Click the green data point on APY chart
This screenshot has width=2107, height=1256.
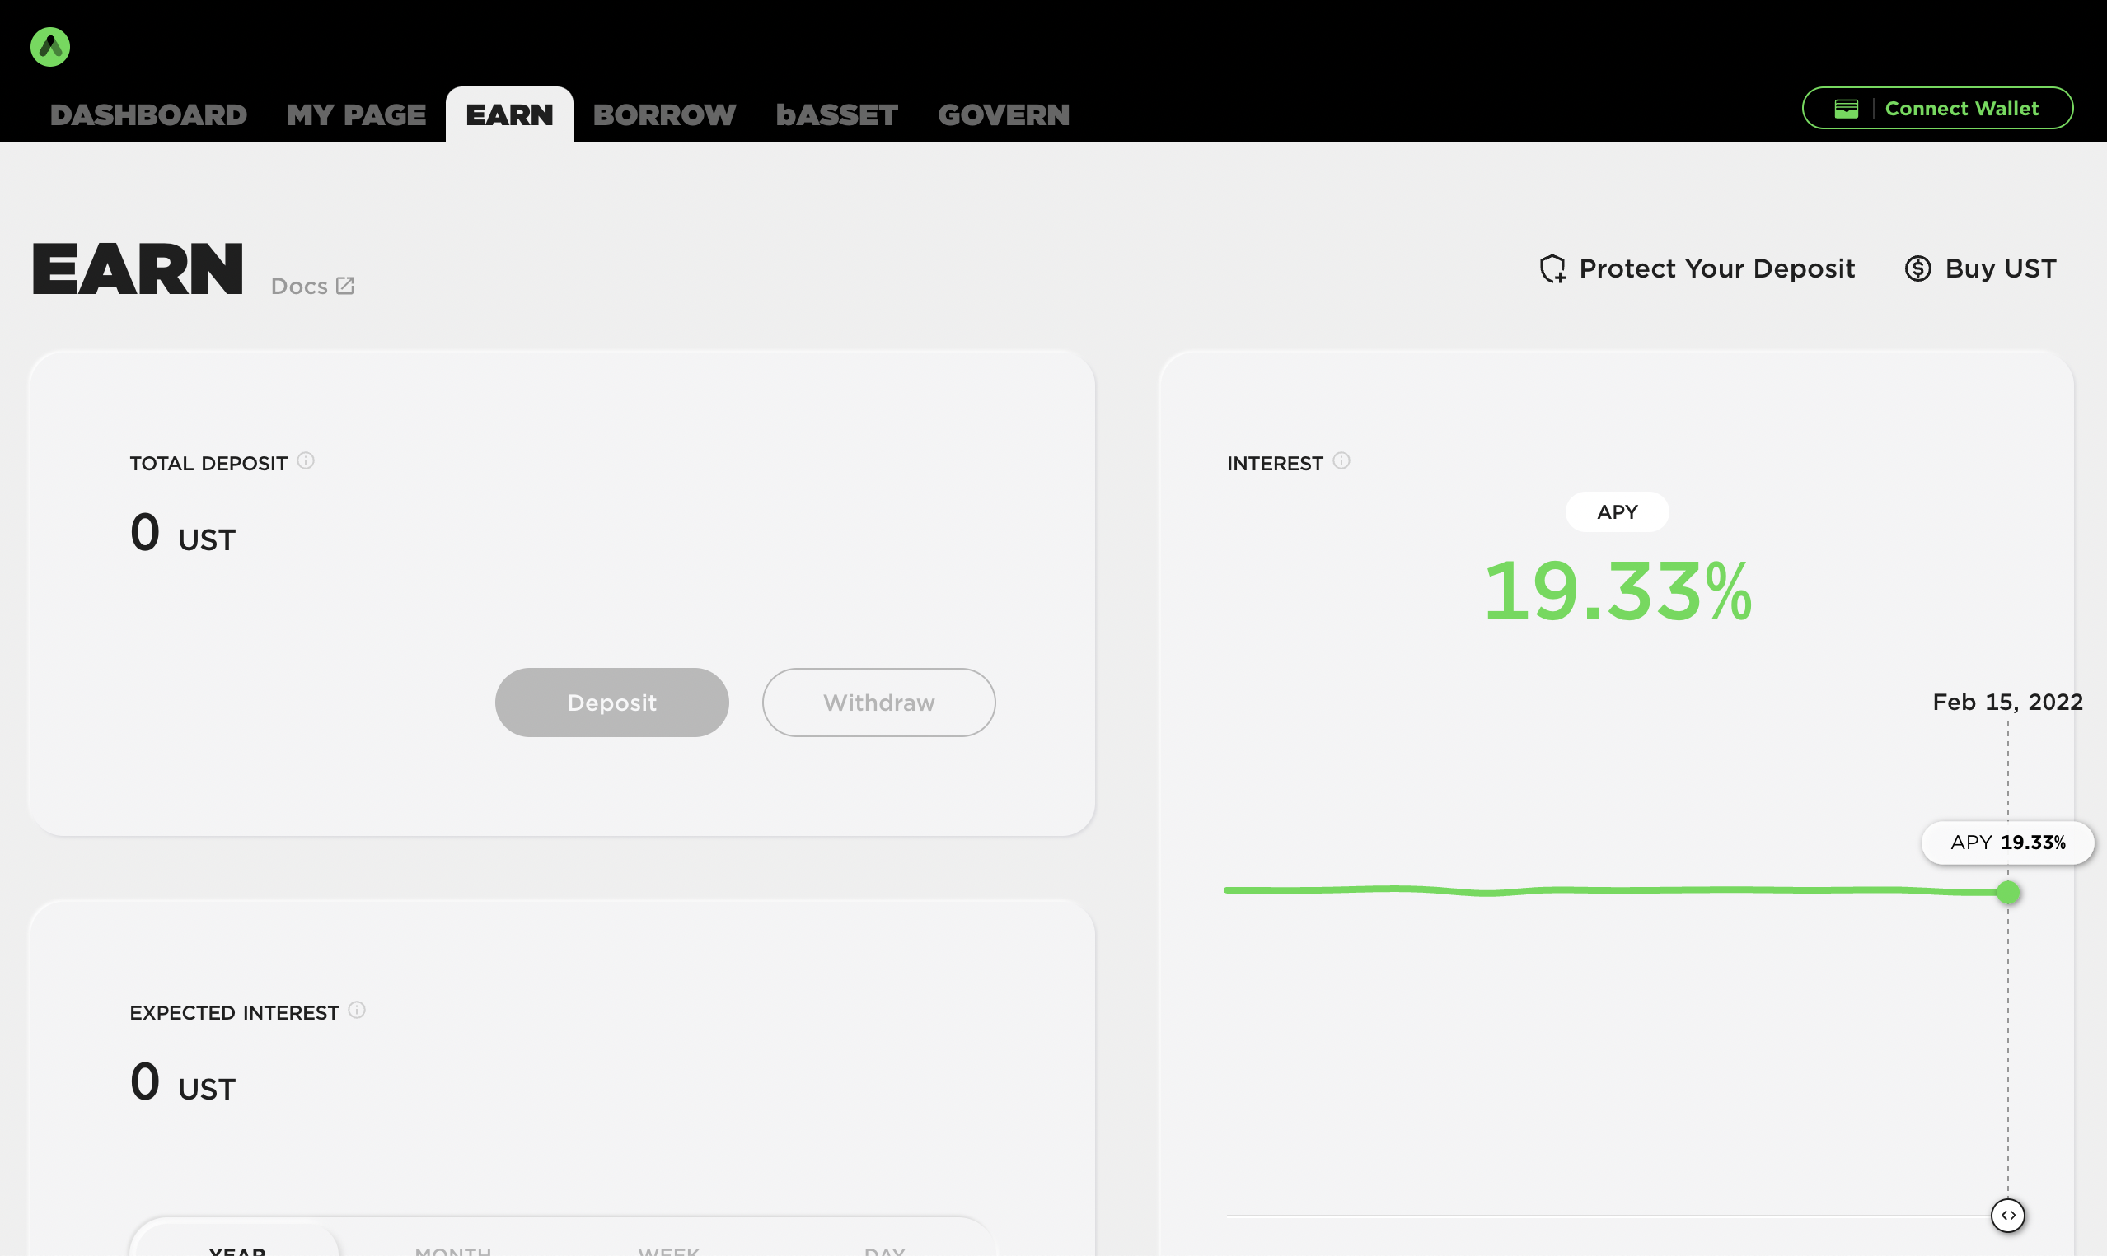pos(2008,893)
